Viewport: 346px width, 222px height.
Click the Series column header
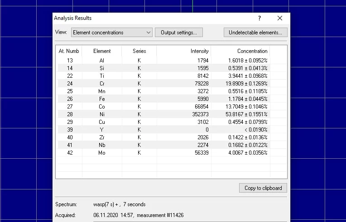[139, 51]
